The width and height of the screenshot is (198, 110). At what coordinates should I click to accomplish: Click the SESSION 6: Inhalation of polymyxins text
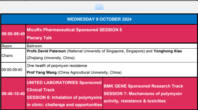pos(64,97)
